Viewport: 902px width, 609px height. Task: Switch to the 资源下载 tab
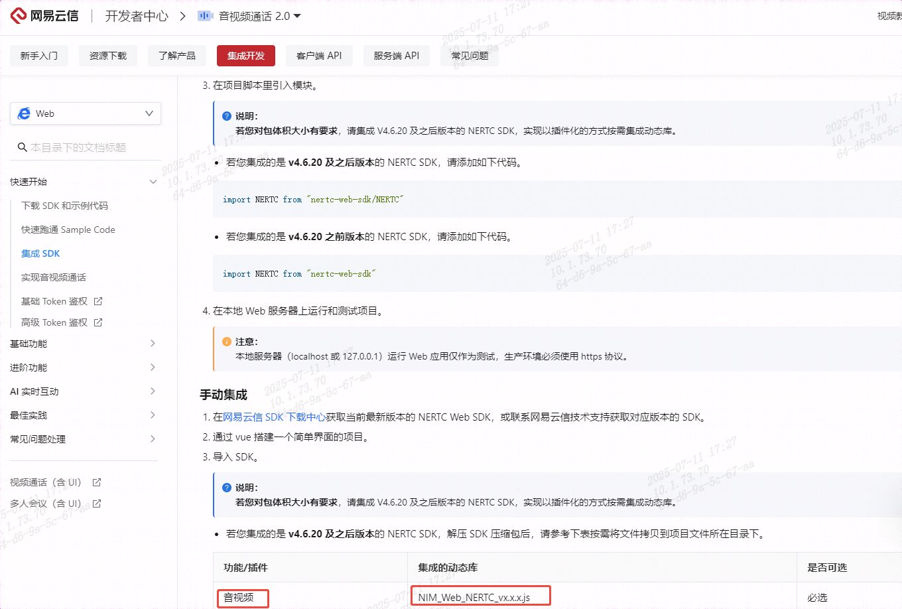coord(108,56)
